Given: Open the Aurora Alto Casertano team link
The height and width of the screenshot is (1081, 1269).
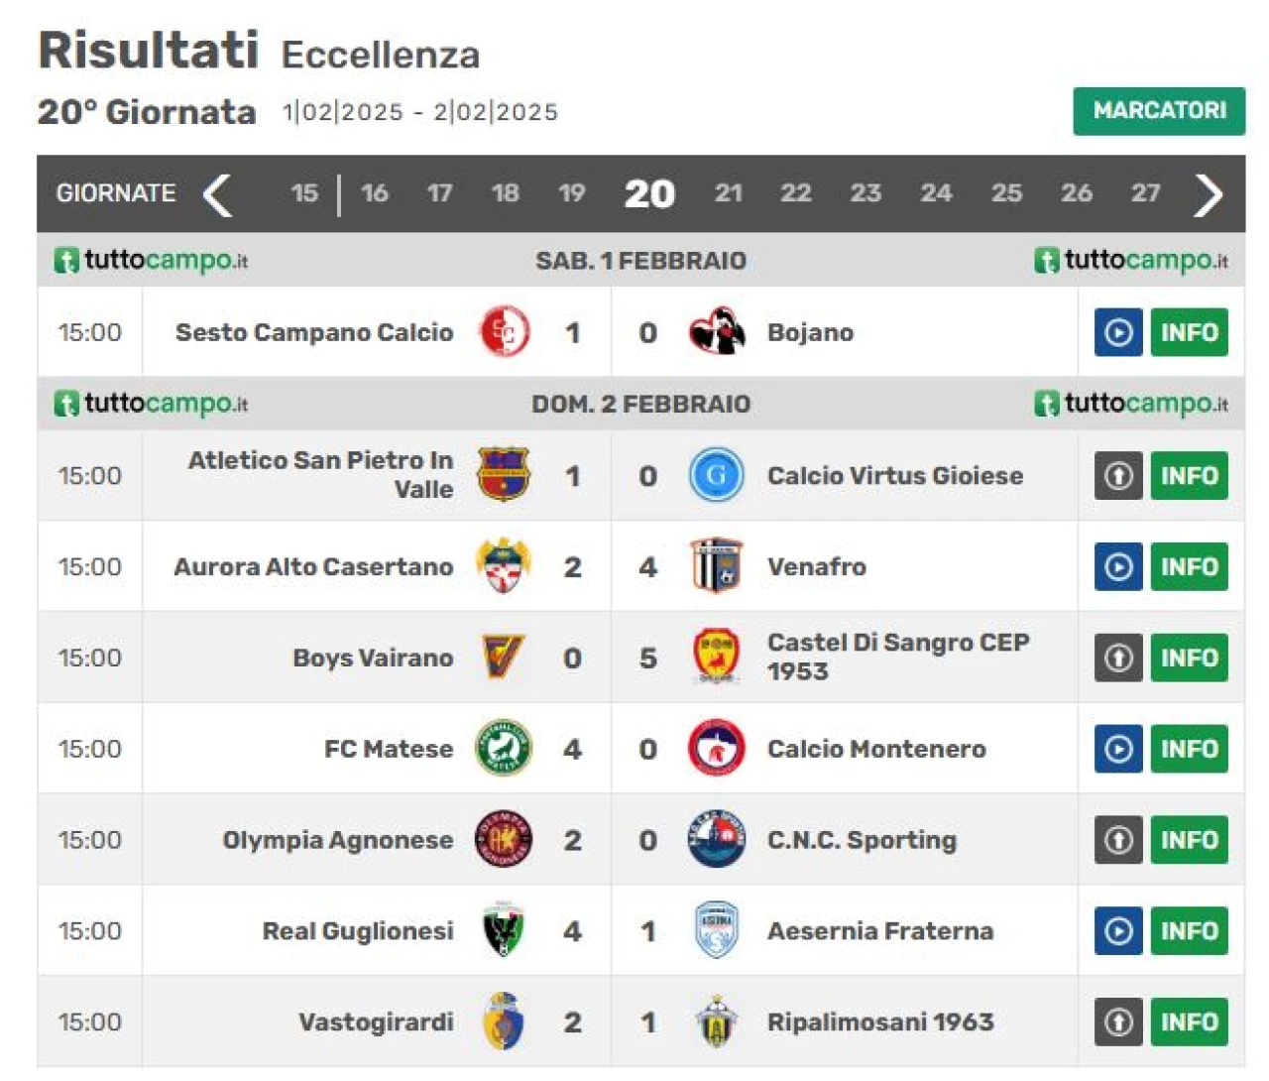Looking at the screenshot, I should coord(313,566).
